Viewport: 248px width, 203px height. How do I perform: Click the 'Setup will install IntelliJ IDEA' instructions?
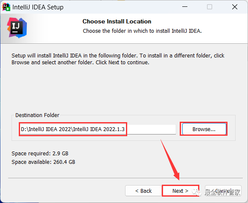point(118,59)
